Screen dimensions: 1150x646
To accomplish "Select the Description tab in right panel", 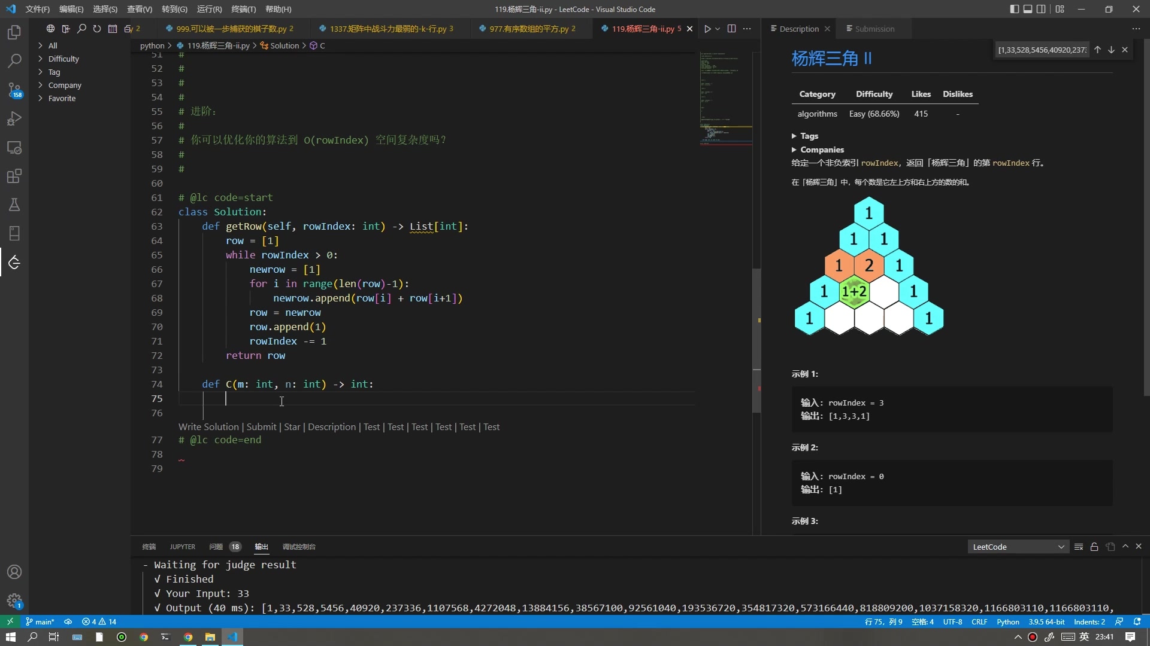I will (x=798, y=28).
